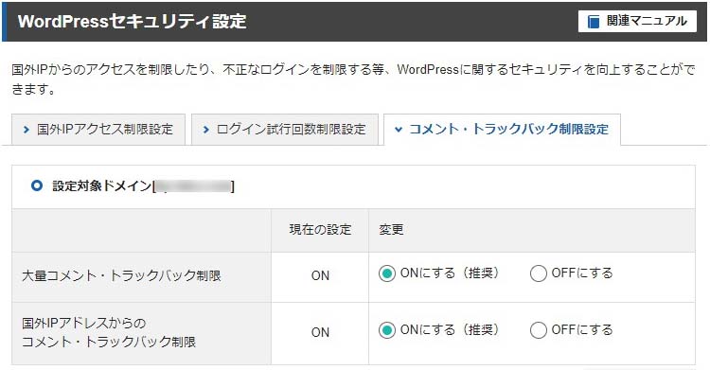Screen dimensions: 710x370
Task: Click 国外IPアドレスからの コメント・トラックバック制限 label
Action: coord(109,332)
